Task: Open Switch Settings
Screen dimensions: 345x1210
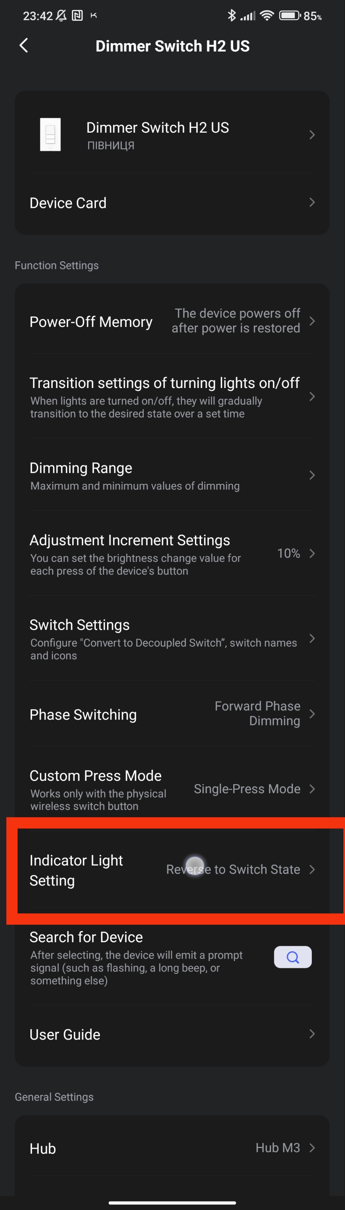Action: pos(172,638)
